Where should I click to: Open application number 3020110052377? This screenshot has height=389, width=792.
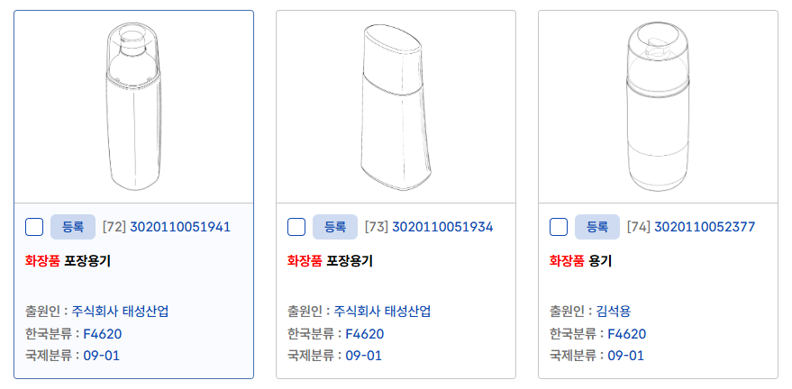pyautogui.click(x=705, y=227)
